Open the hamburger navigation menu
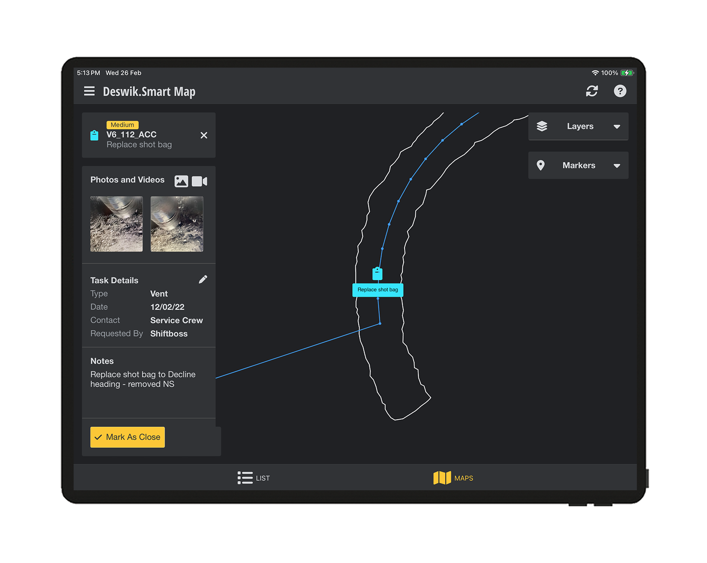This screenshot has height=563, width=707. [89, 91]
